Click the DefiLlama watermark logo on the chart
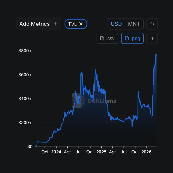The width and height of the screenshot is (173, 173). point(78,101)
